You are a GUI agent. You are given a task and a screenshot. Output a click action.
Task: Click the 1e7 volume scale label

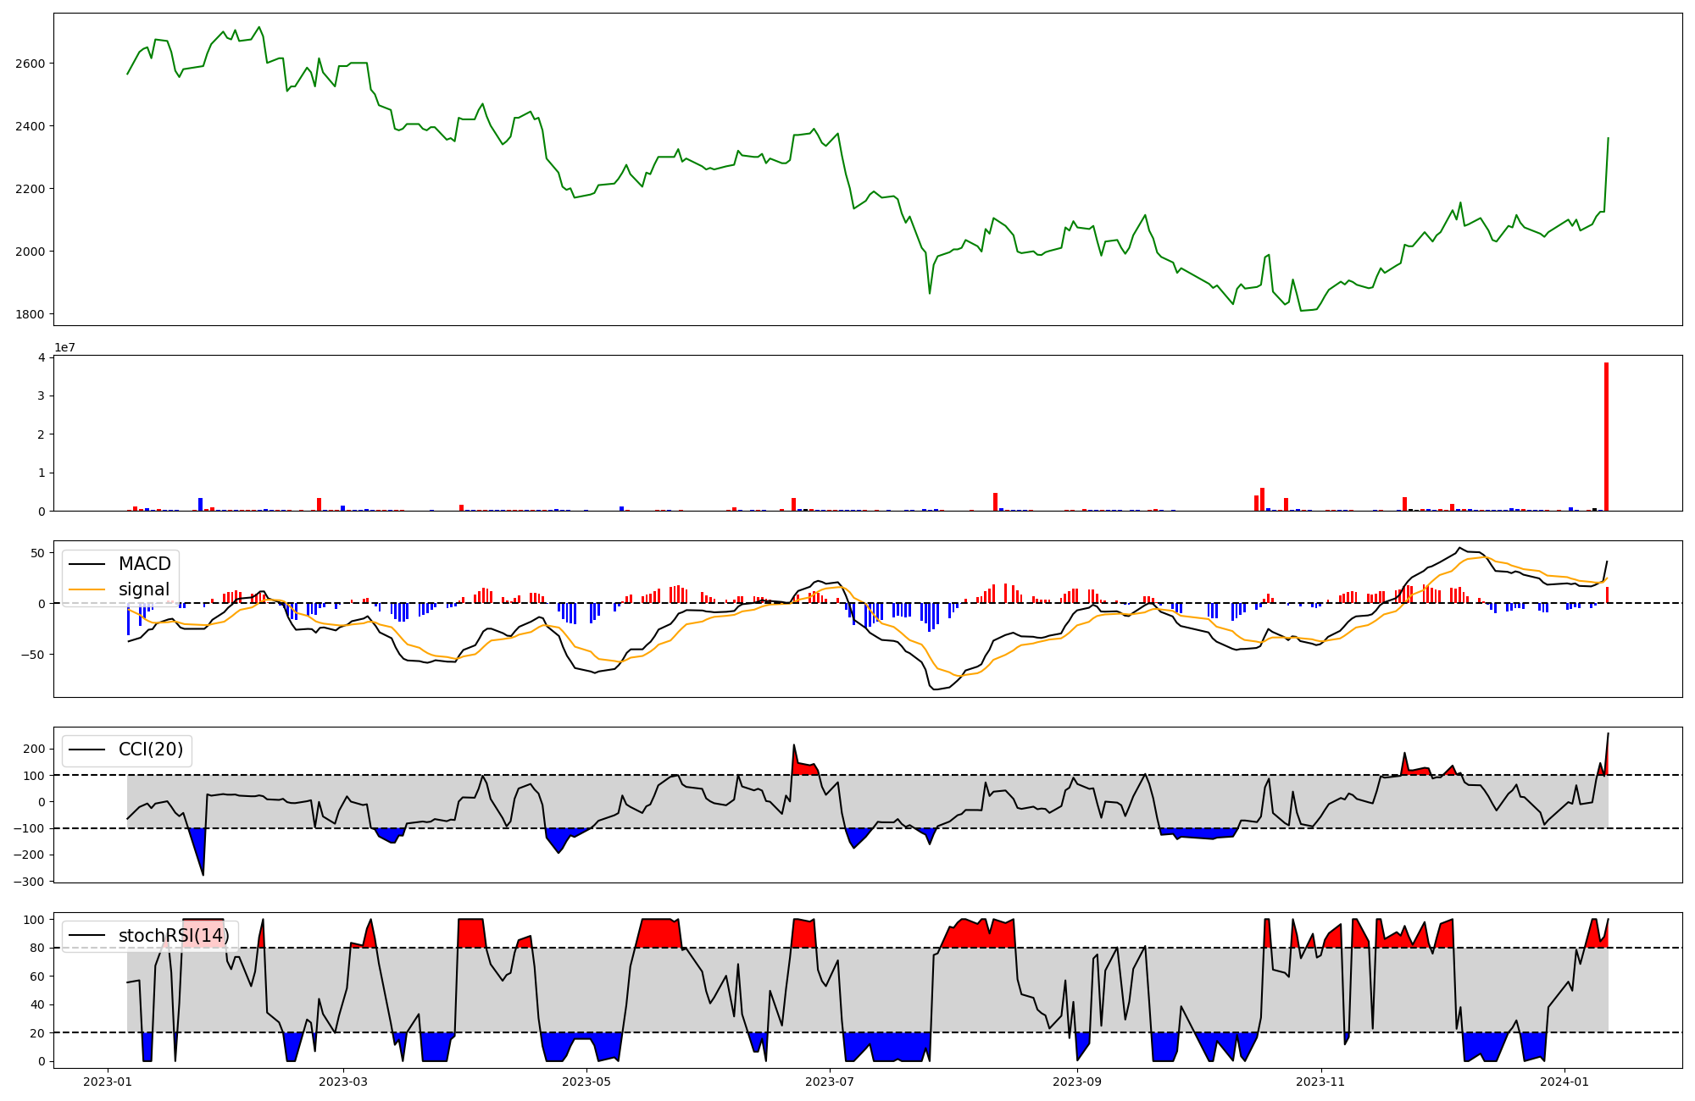point(64,347)
